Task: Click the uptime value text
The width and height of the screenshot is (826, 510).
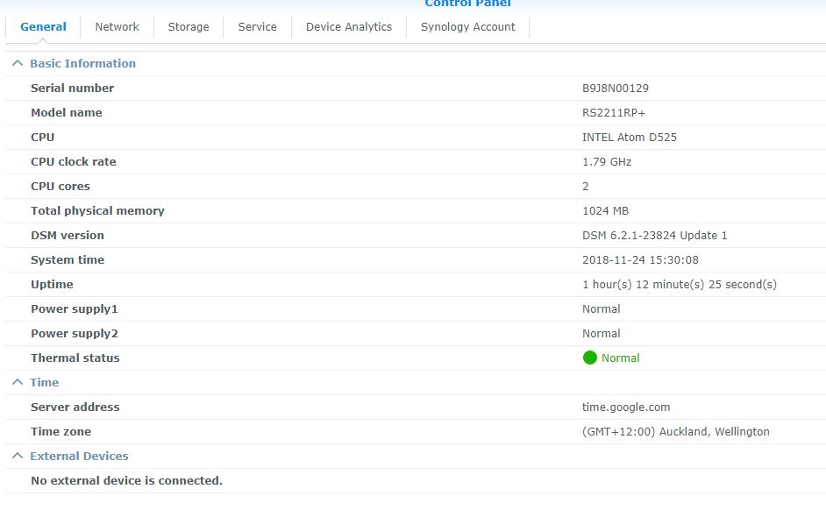Action: 679,284
